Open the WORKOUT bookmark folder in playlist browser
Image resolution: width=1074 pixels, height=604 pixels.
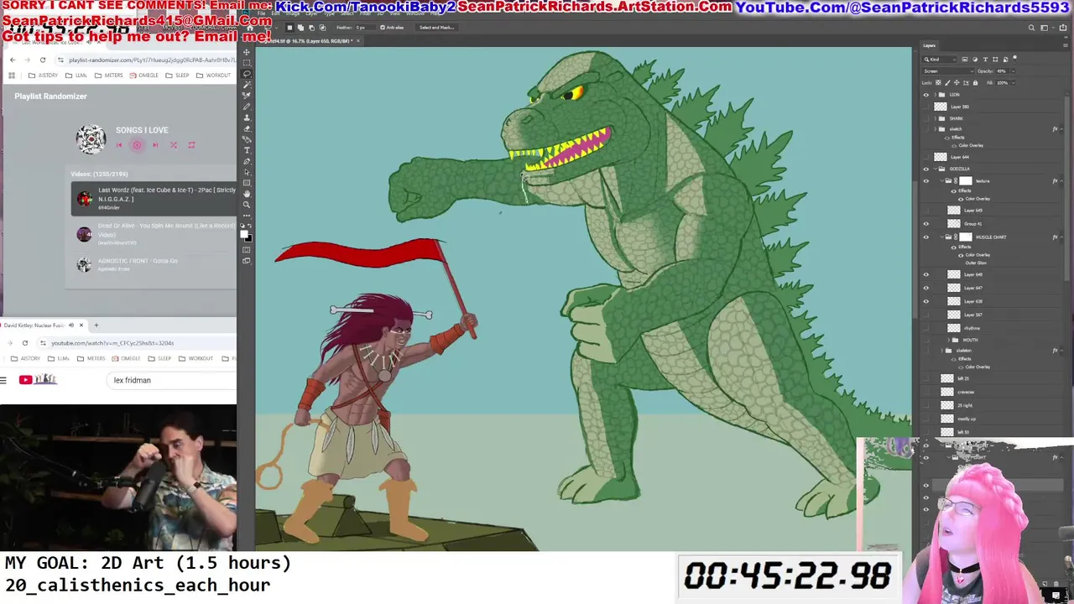(213, 75)
